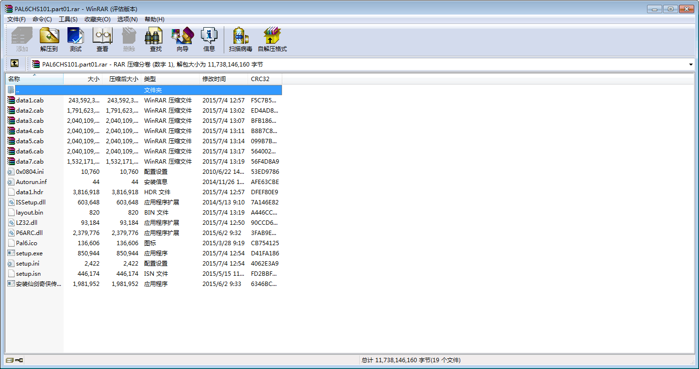
Task: Sort by the 名称 column header
Action: click(x=34, y=79)
